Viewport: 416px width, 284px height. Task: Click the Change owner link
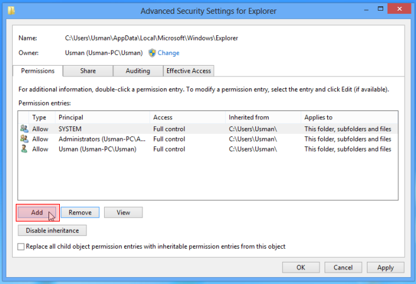pos(168,53)
